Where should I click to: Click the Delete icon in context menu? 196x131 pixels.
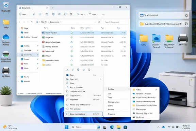click(x=89, y=70)
